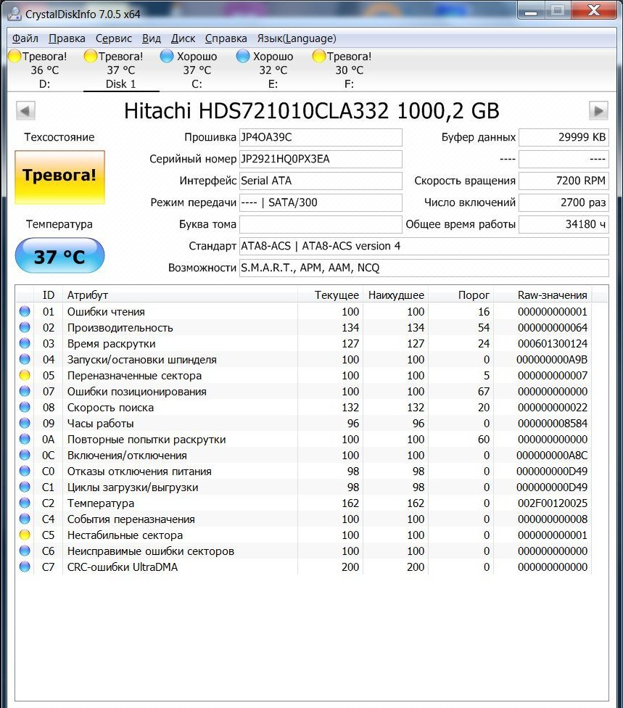The width and height of the screenshot is (623, 708).
Task: Select the Переназначенные сектора row
Action: pos(303,375)
